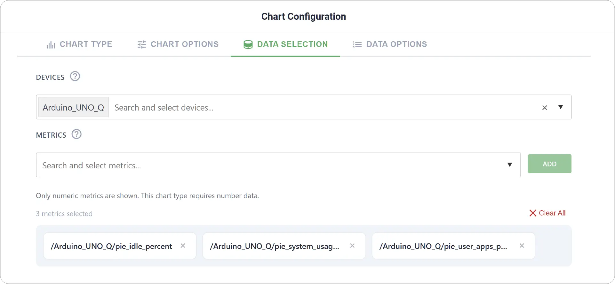This screenshot has height=284, width=615.
Task: Click the list icon beside Data Options
Action: [x=357, y=44]
